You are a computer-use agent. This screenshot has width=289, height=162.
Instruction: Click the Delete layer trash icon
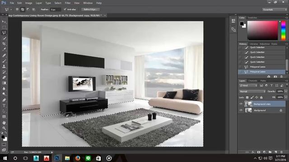point(281,152)
